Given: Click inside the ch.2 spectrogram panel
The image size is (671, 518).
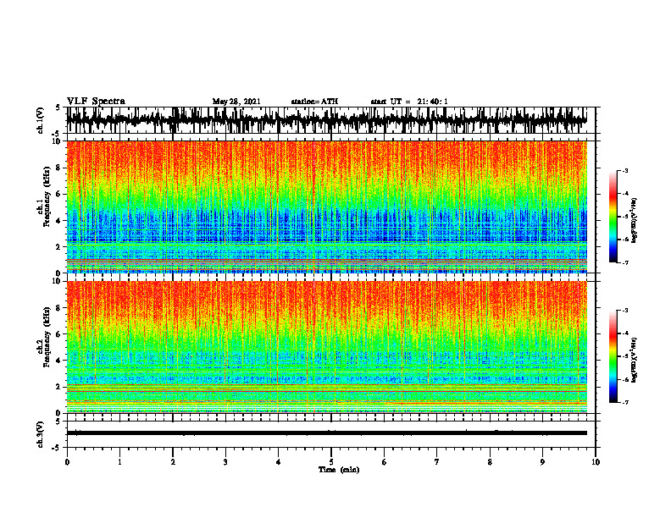Looking at the screenshot, I should pyautogui.click(x=327, y=347).
